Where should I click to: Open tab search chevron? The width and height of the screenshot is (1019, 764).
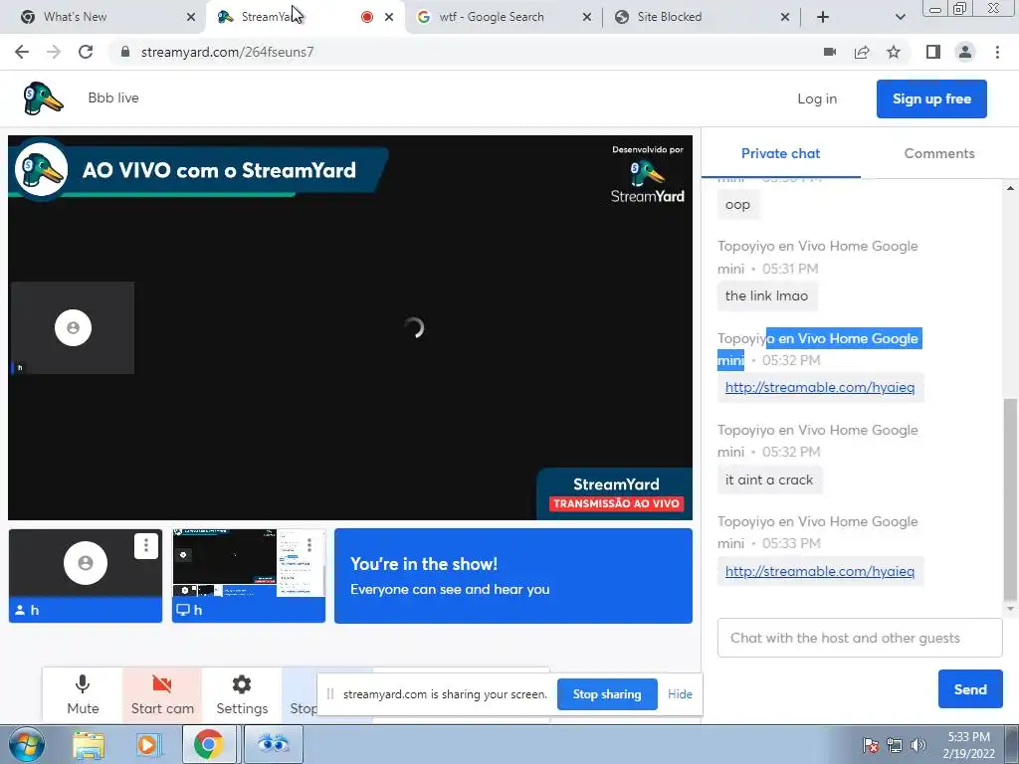pyautogui.click(x=900, y=17)
